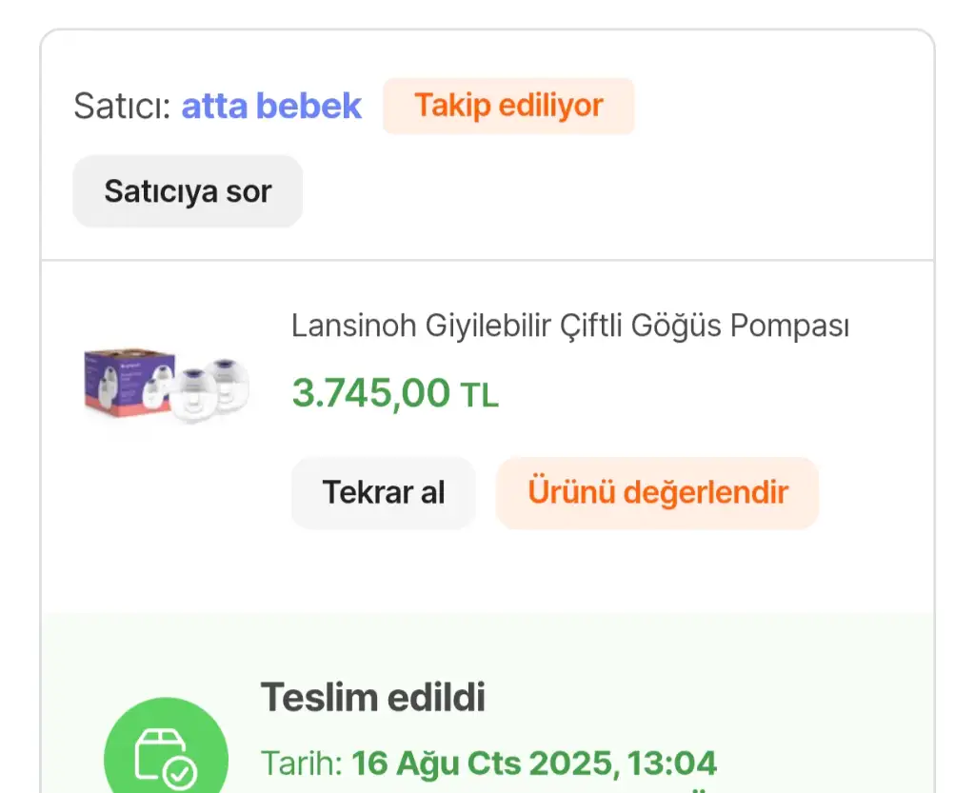The width and height of the screenshot is (975, 793).
Task: Click the TL currency label
Action: click(480, 395)
